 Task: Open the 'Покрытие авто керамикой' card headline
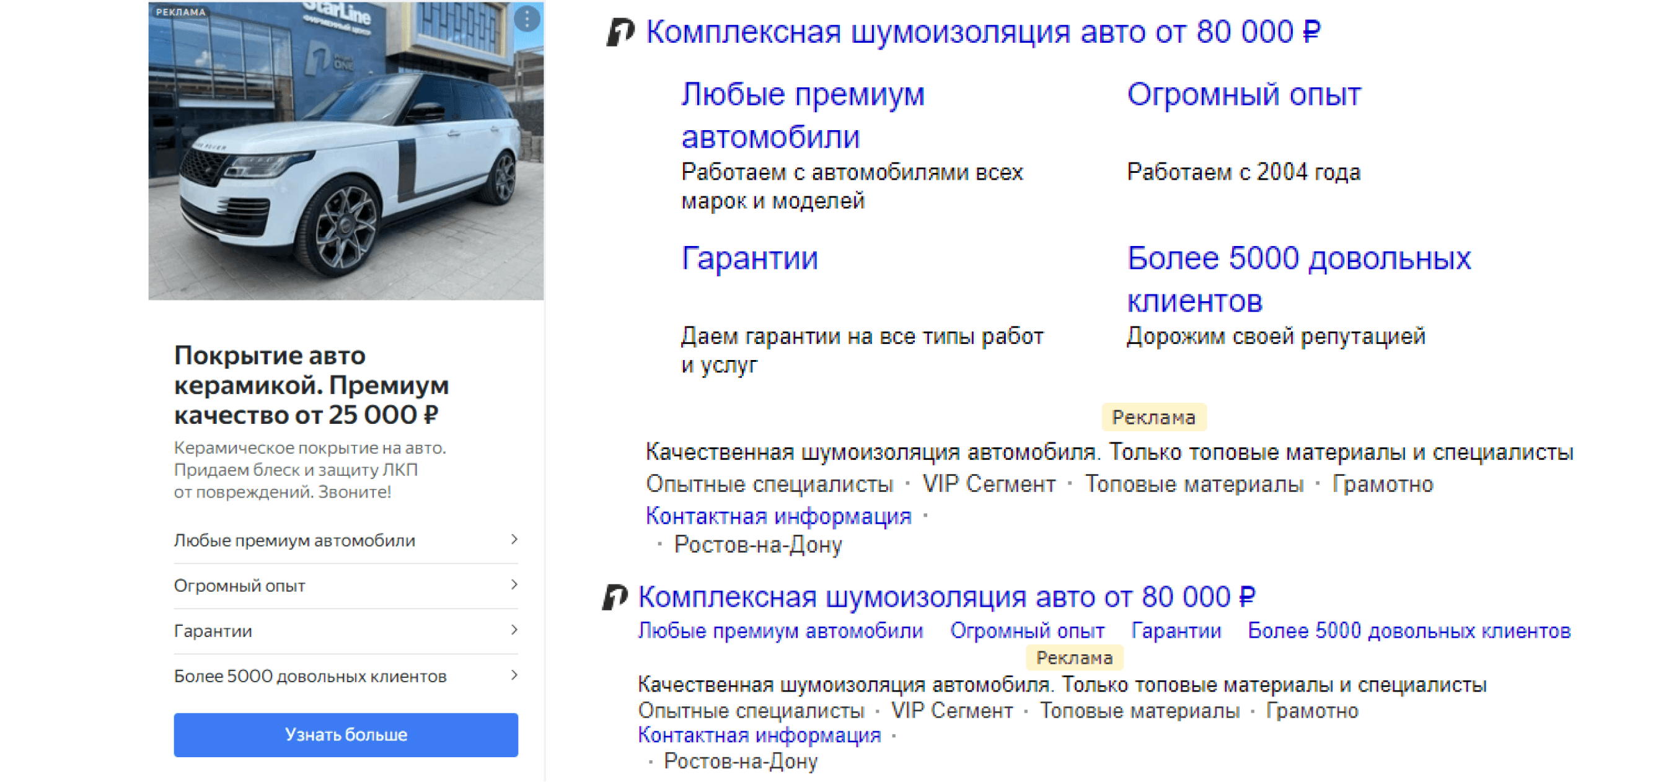coord(311,385)
